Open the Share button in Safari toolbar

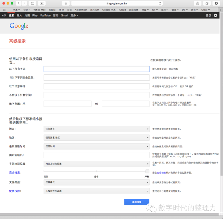[x=198, y=3]
